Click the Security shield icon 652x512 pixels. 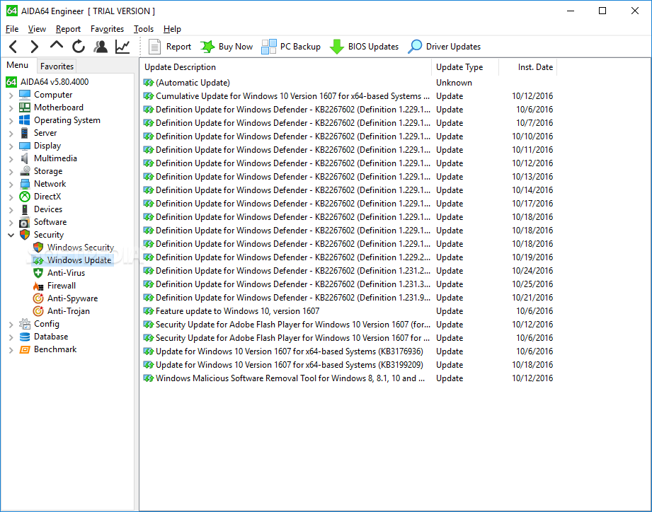[25, 235]
